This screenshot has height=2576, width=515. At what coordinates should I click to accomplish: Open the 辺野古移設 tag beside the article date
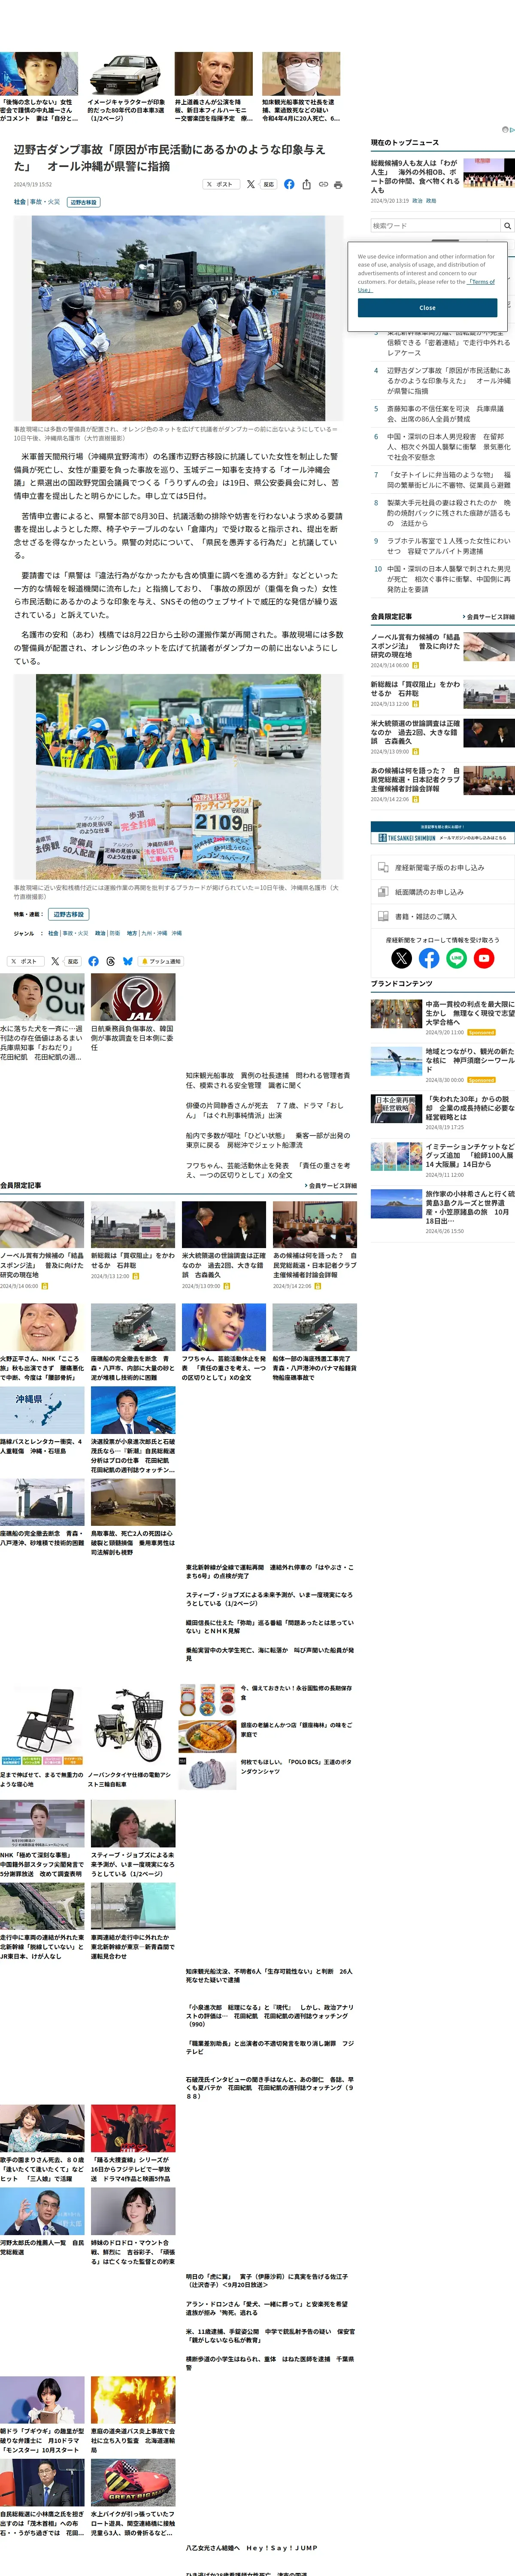coord(84,202)
